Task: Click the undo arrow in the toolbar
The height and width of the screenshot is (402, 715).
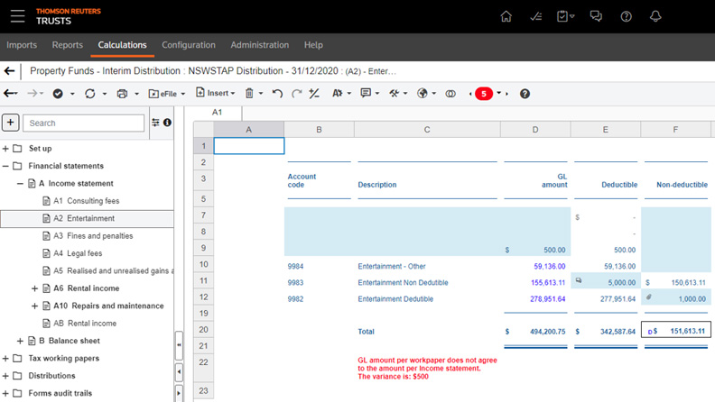Action: click(x=277, y=93)
